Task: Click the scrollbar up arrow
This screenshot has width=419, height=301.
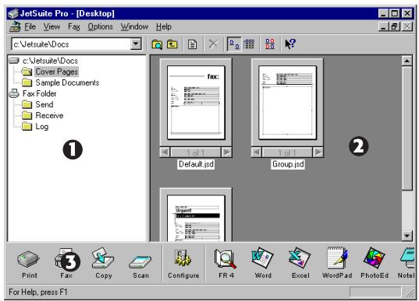Action: pos(407,61)
